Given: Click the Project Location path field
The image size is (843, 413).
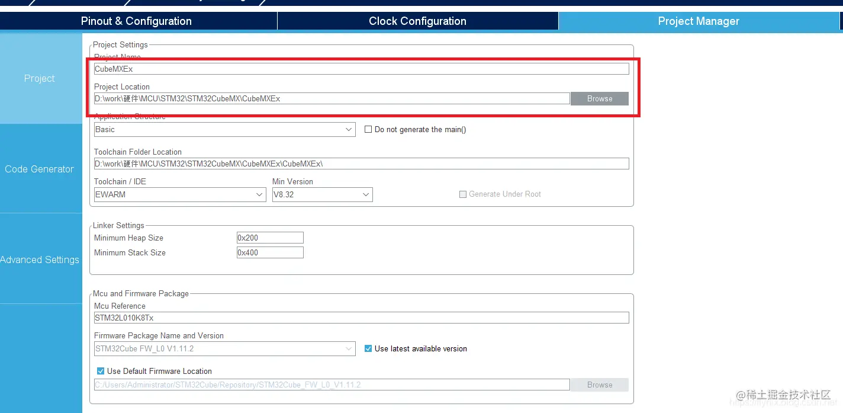Looking at the screenshot, I should tap(332, 98).
